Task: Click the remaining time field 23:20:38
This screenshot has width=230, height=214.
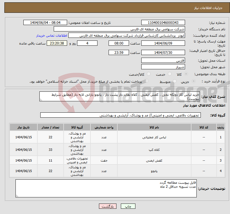Action: pyautogui.click(x=57, y=43)
